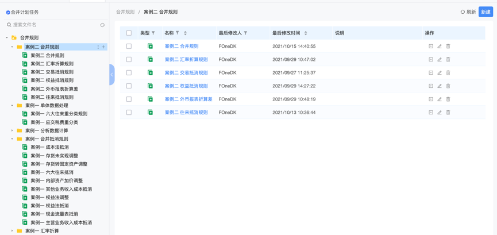This screenshot has width=497, height=235.
Task: Select 案例一 应交税费重分类 in tree
Action: click(54, 122)
